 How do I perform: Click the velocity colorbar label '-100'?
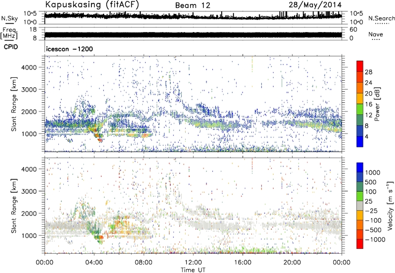(373, 220)
